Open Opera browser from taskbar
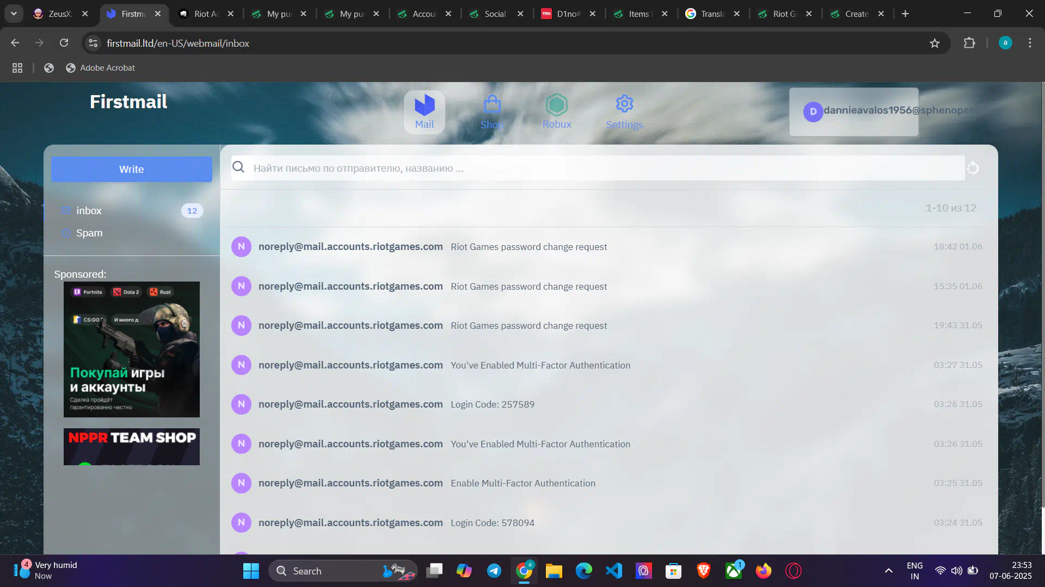The image size is (1045, 587). (x=794, y=571)
